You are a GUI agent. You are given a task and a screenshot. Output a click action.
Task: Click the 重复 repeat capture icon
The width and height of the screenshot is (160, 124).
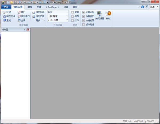pyautogui.click(x=5, y=20)
